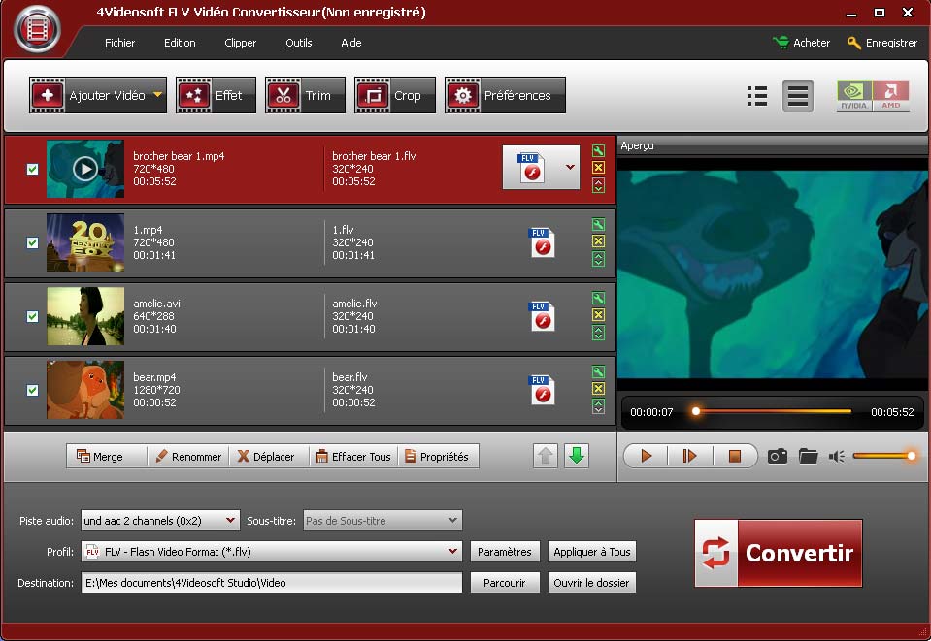
Task: Open snapshot folder icon in preview
Action: click(808, 456)
